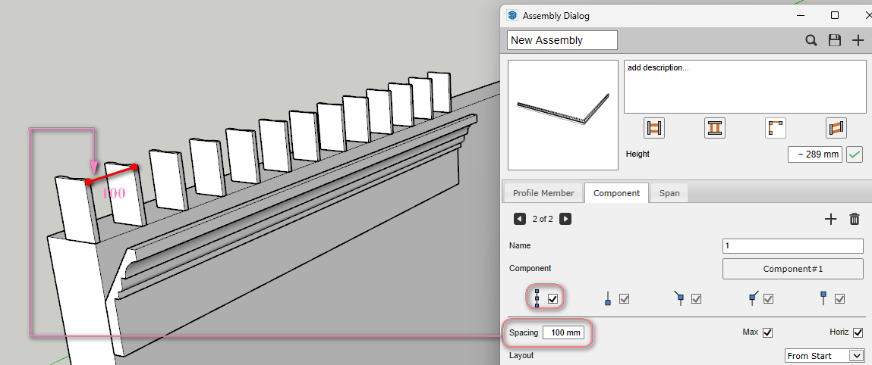Image resolution: width=872 pixels, height=365 pixels.
Task: Go to the previous component arrow
Action: 520,219
